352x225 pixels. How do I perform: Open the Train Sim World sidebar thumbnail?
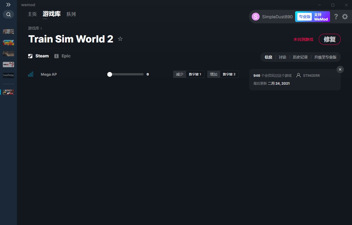click(x=8, y=92)
